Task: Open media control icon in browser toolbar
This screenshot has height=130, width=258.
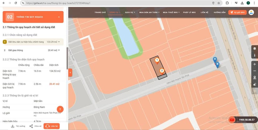Action: 236,3
